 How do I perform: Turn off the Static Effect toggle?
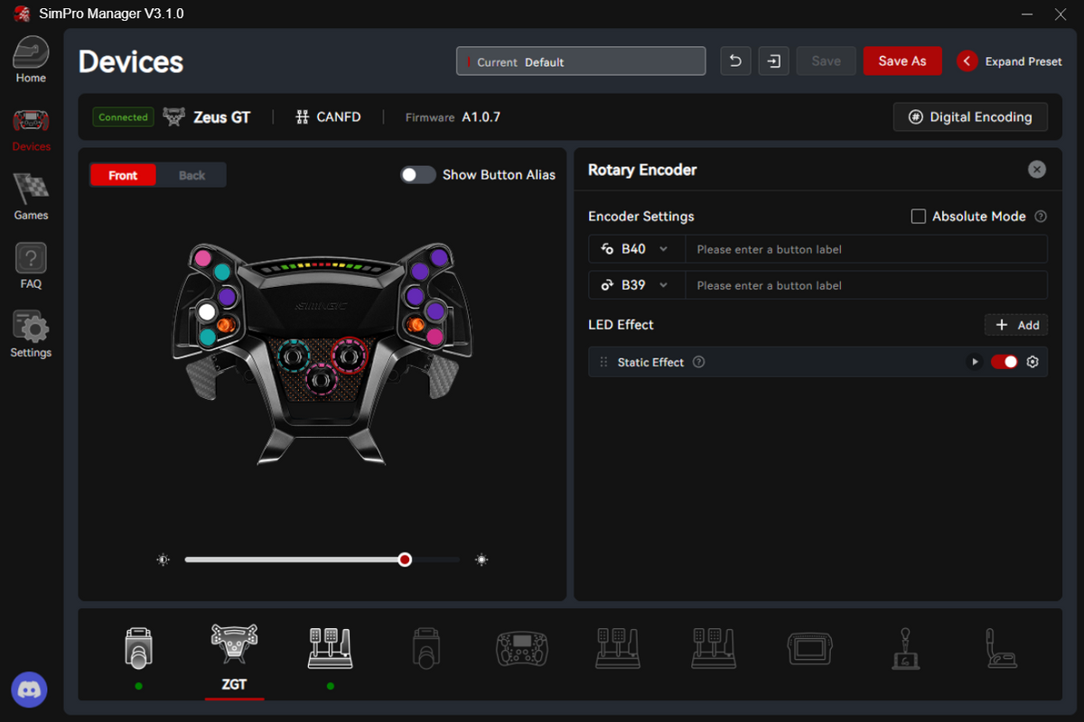(x=1004, y=362)
